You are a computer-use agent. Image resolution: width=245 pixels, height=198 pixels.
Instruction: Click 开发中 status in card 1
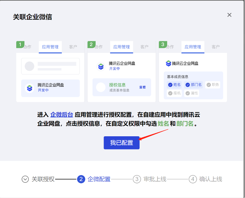[x=43, y=90]
